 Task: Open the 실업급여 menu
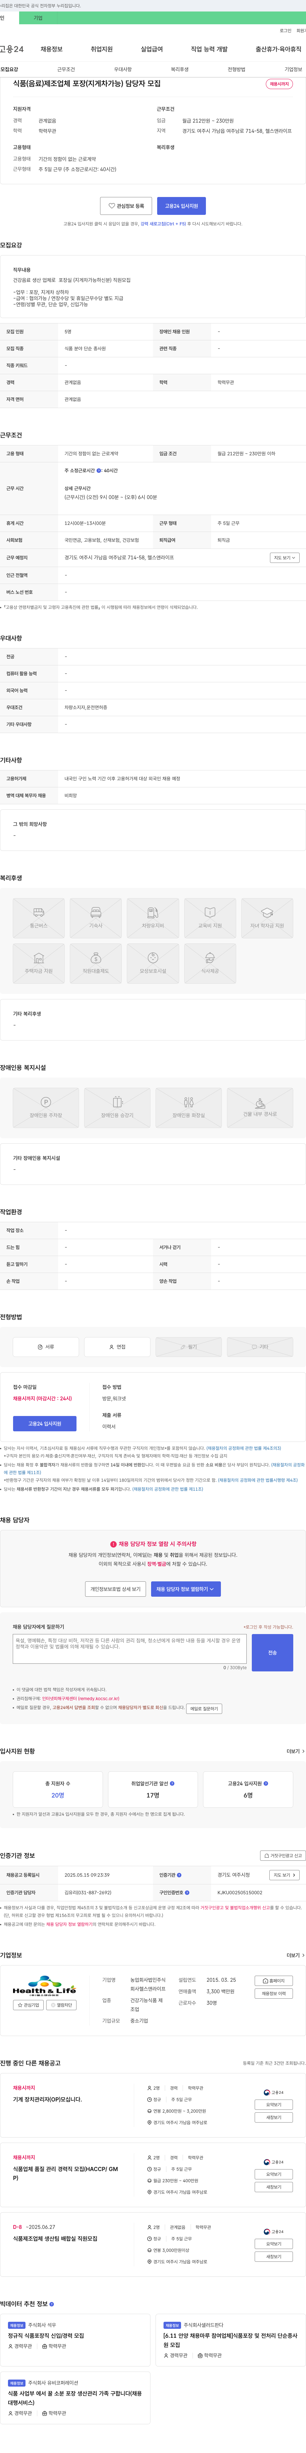pyautogui.click(x=152, y=49)
